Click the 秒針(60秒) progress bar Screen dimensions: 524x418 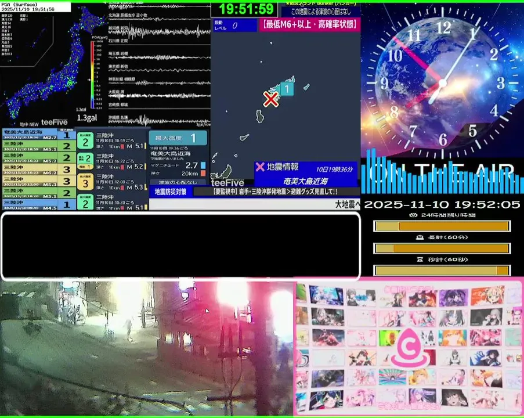tap(442, 270)
